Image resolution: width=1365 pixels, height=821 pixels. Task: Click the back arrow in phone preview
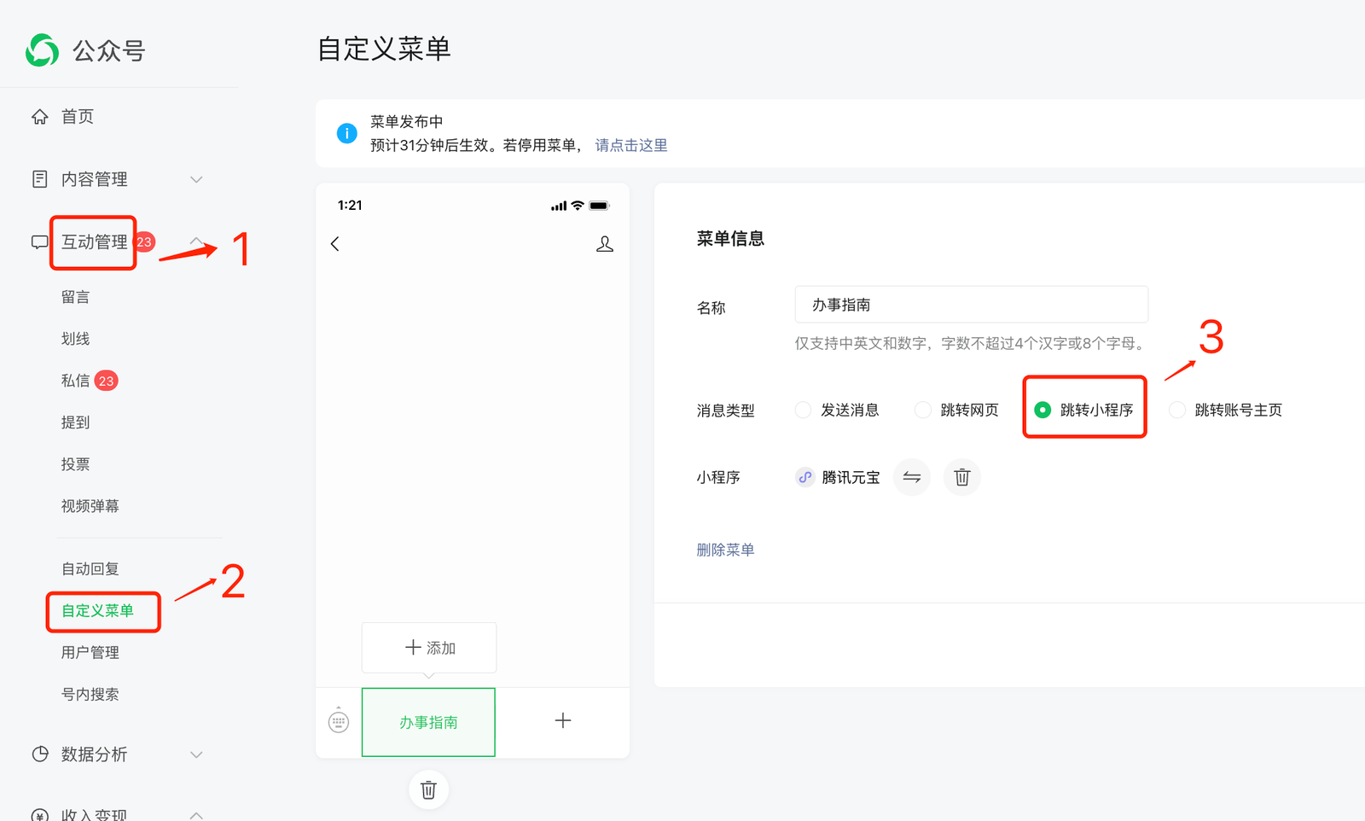335,244
